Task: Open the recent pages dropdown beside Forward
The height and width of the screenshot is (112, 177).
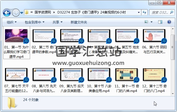Action: coord(22,13)
